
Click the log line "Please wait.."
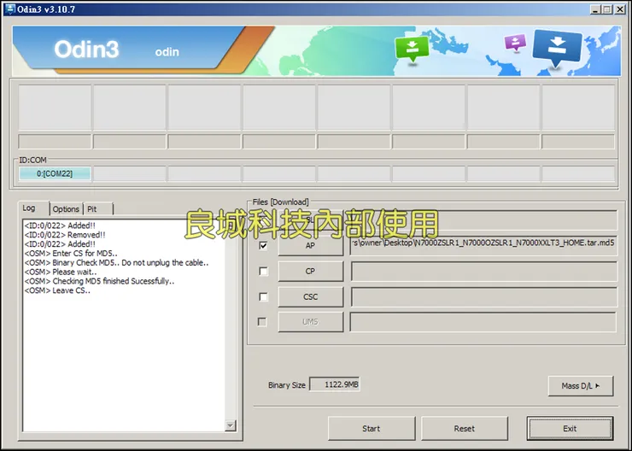pos(61,272)
